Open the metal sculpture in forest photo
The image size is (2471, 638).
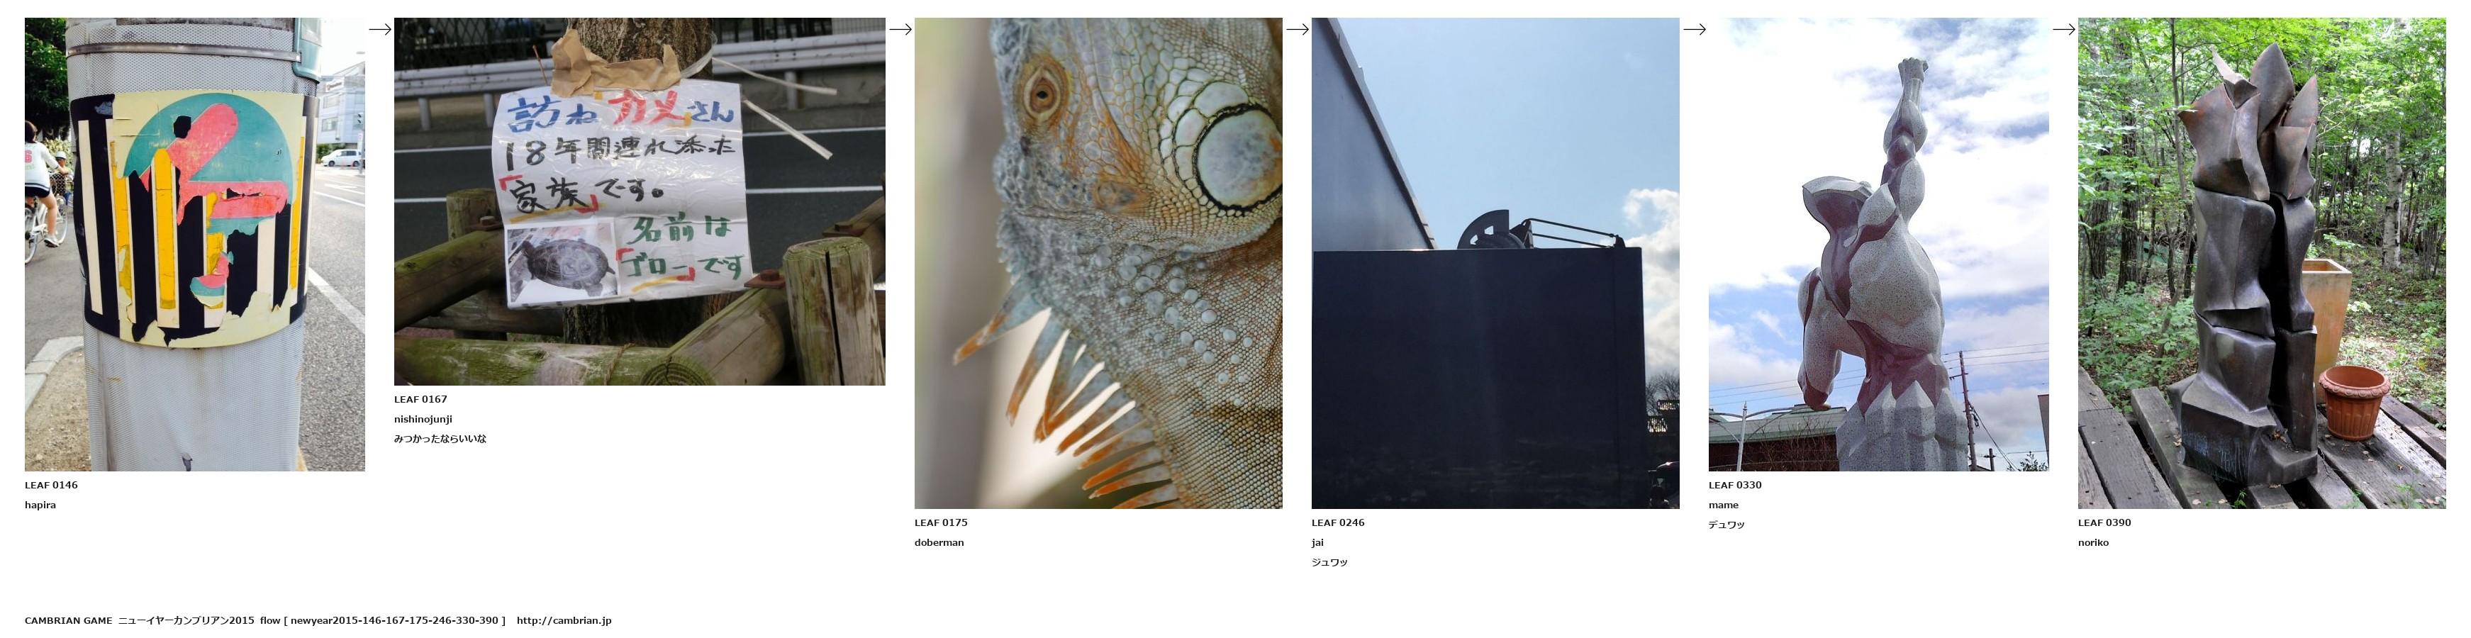click(2262, 263)
